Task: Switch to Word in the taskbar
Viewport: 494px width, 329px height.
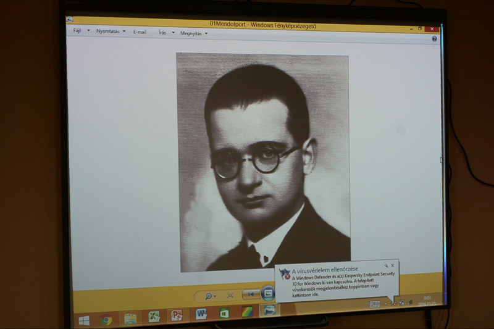Action: coord(201,314)
